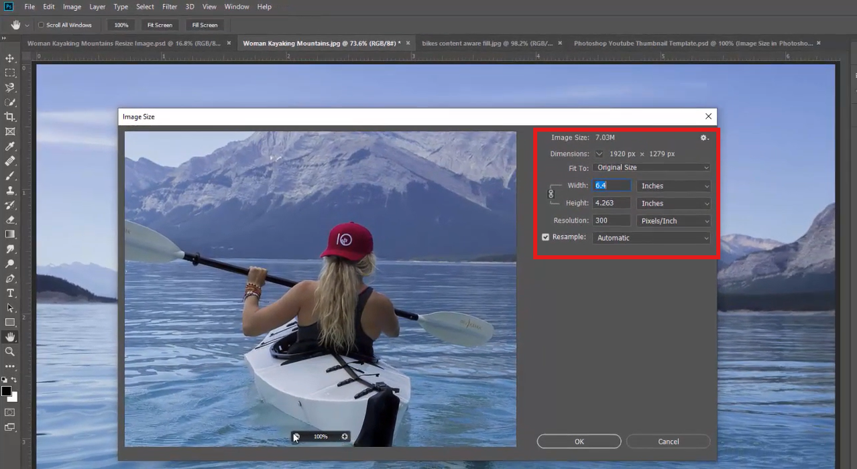Viewport: 857px width, 469px height.
Task: Click the Height input field
Action: click(x=612, y=203)
